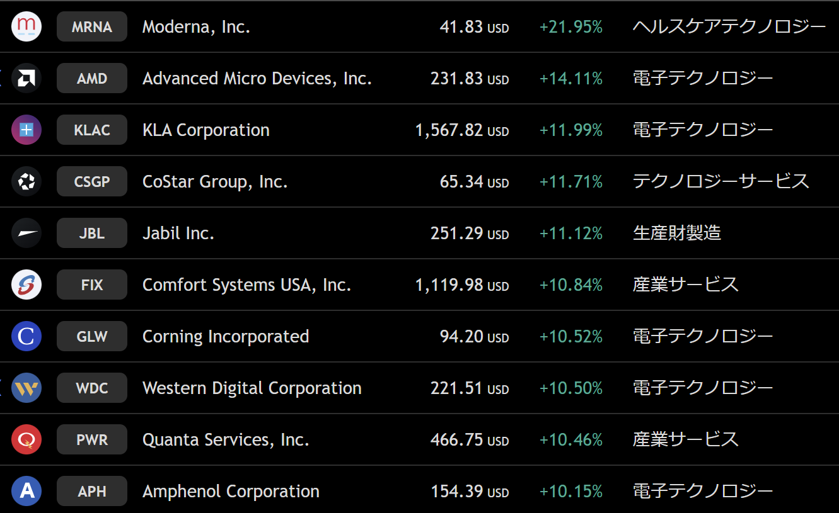Image resolution: width=839 pixels, height=513 pixels.
Task: Click the CoStar Group logo icon
Action: pos(26,182)
